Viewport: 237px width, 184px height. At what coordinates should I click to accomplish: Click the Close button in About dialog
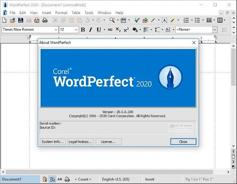[183, 141]
